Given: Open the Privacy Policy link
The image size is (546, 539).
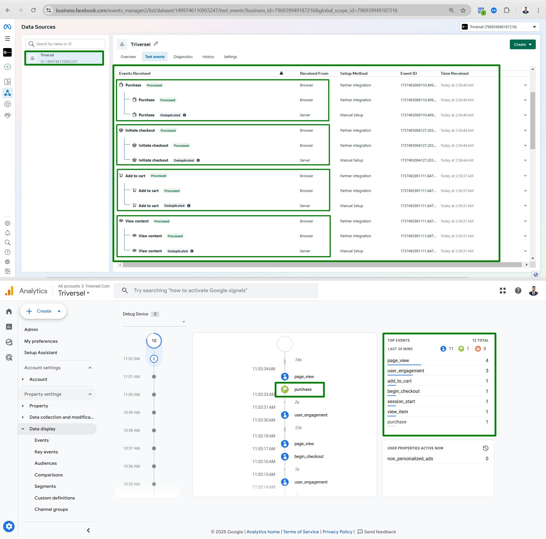Looking at the screenshot, I should (x=337, y=532).
